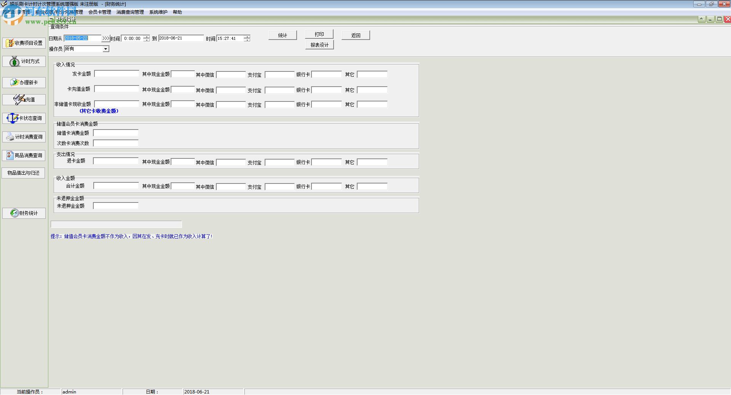Viewport: 731px width, 395px height.
Task: Open 收费项目设置 in sidebar
Action: tap(24, 43)
